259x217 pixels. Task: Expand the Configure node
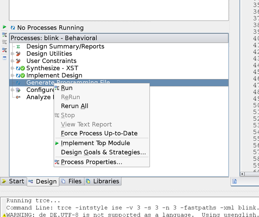12,90
